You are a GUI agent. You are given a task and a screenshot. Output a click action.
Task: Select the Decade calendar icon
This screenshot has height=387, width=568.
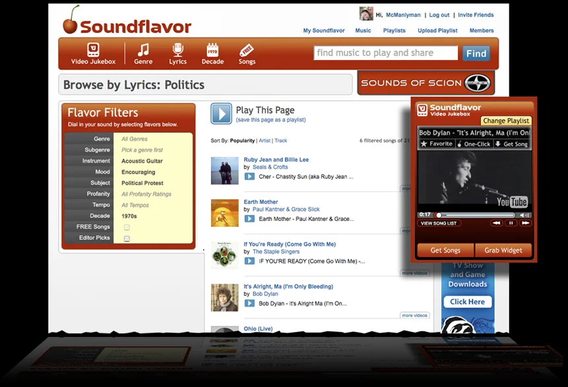click(212, 49)
